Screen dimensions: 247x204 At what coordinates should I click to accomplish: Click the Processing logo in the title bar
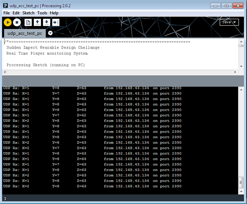pyautogui.click(x=6, y=6)
